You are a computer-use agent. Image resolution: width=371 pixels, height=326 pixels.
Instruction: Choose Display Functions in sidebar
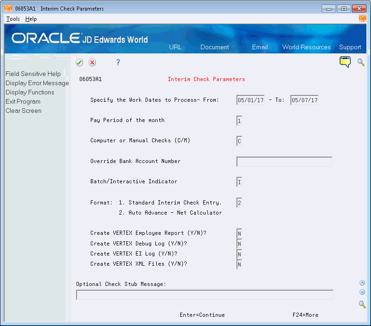(30, 92)
